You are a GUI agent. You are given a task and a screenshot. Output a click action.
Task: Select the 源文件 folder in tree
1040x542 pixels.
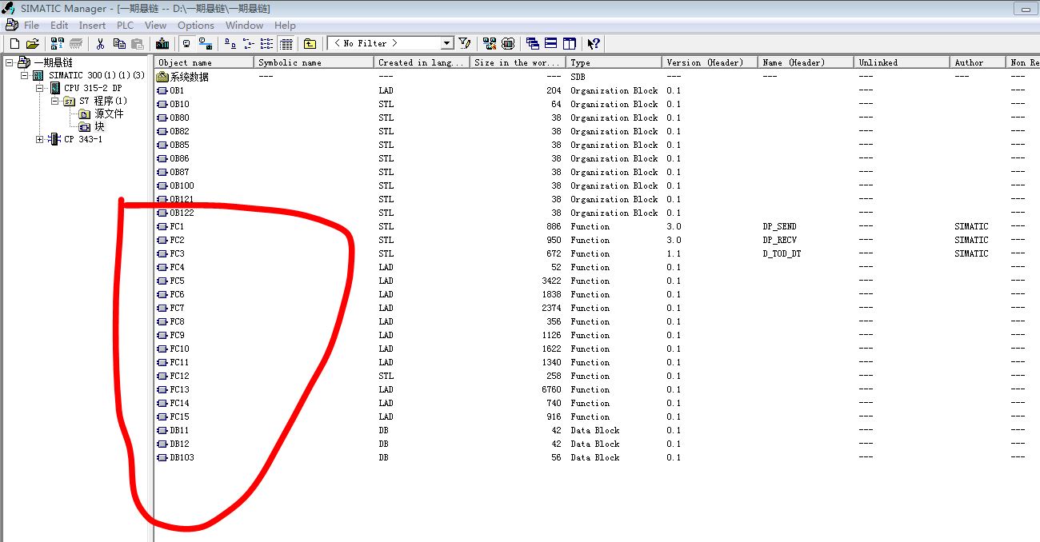pyautogui.click(x=108, y=114)
